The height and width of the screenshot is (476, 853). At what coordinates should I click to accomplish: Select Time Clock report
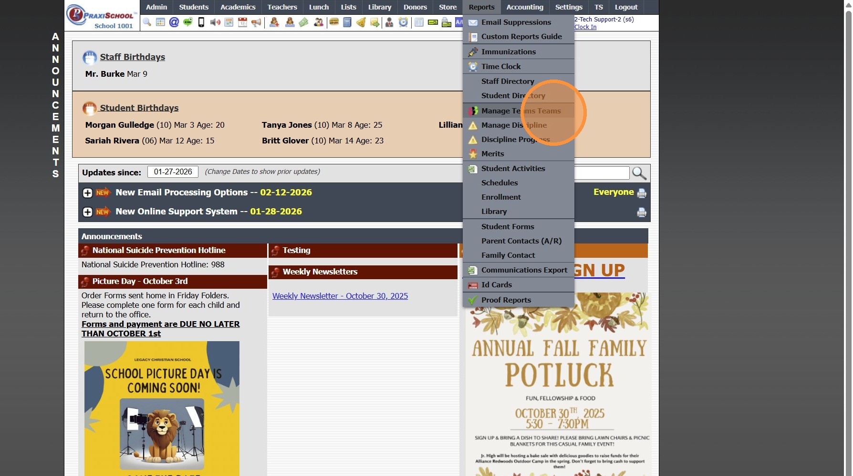click(x=519, y=67)
